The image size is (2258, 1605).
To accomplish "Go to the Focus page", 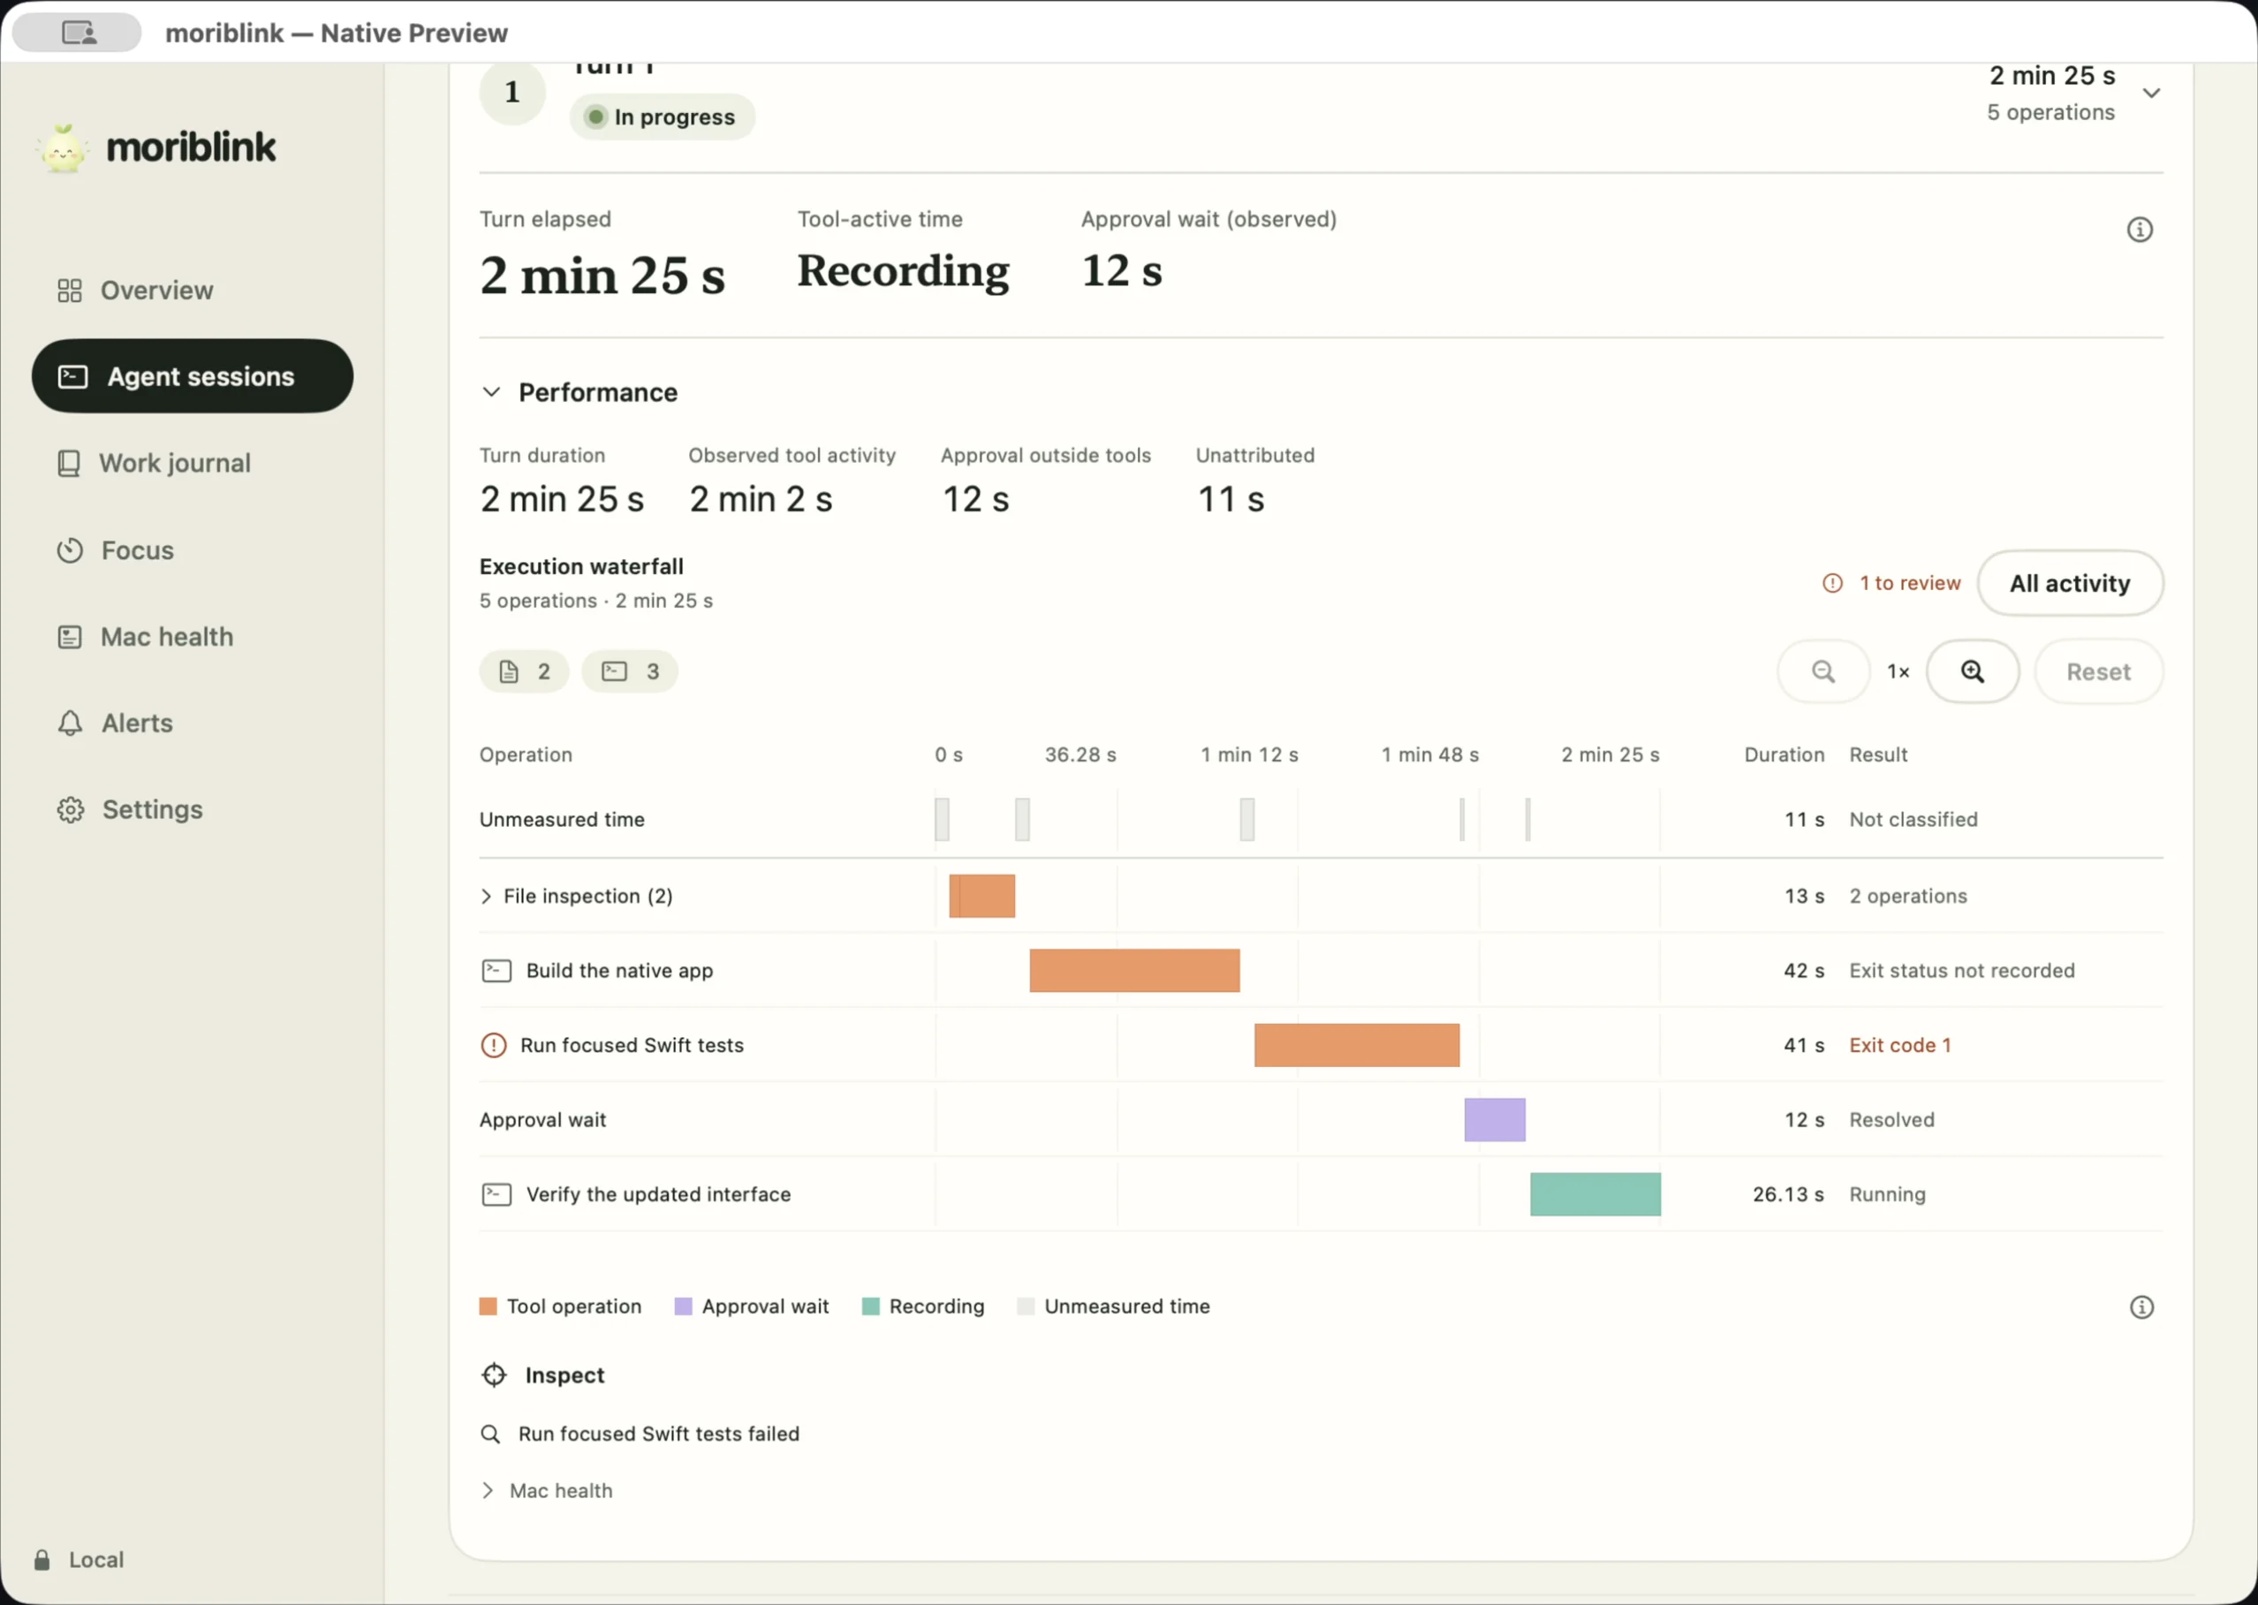I will [116, 550].
